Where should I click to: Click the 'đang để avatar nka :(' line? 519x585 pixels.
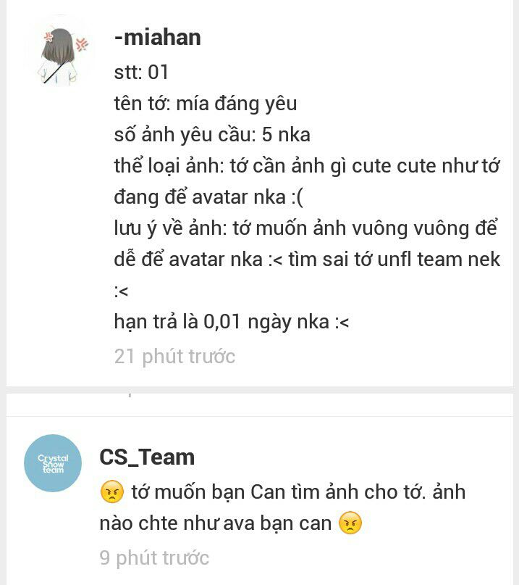208,197
